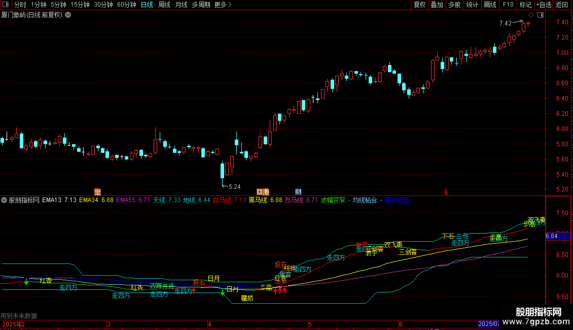Image resolution: width=573 pixels, height=330 pixels.
Task: Expand the 更多 periods menu
Action: [x=223, y=5]
